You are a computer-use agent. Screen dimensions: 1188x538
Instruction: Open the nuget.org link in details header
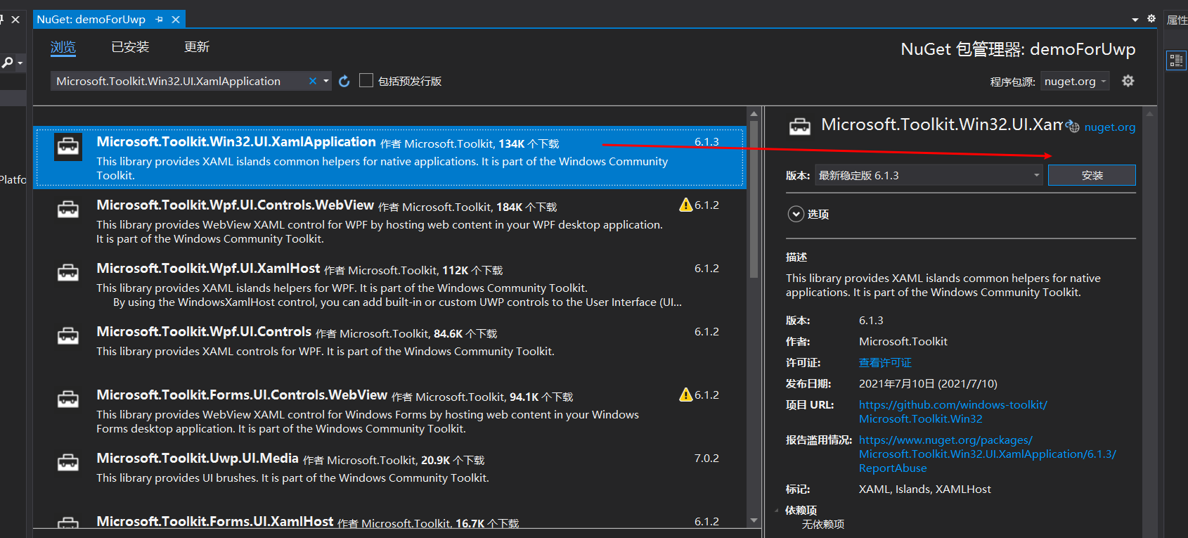1110,127
